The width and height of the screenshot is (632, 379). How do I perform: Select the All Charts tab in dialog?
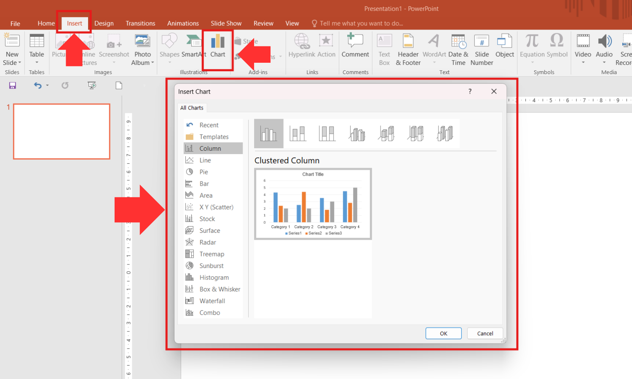click(x=192, y=108)
